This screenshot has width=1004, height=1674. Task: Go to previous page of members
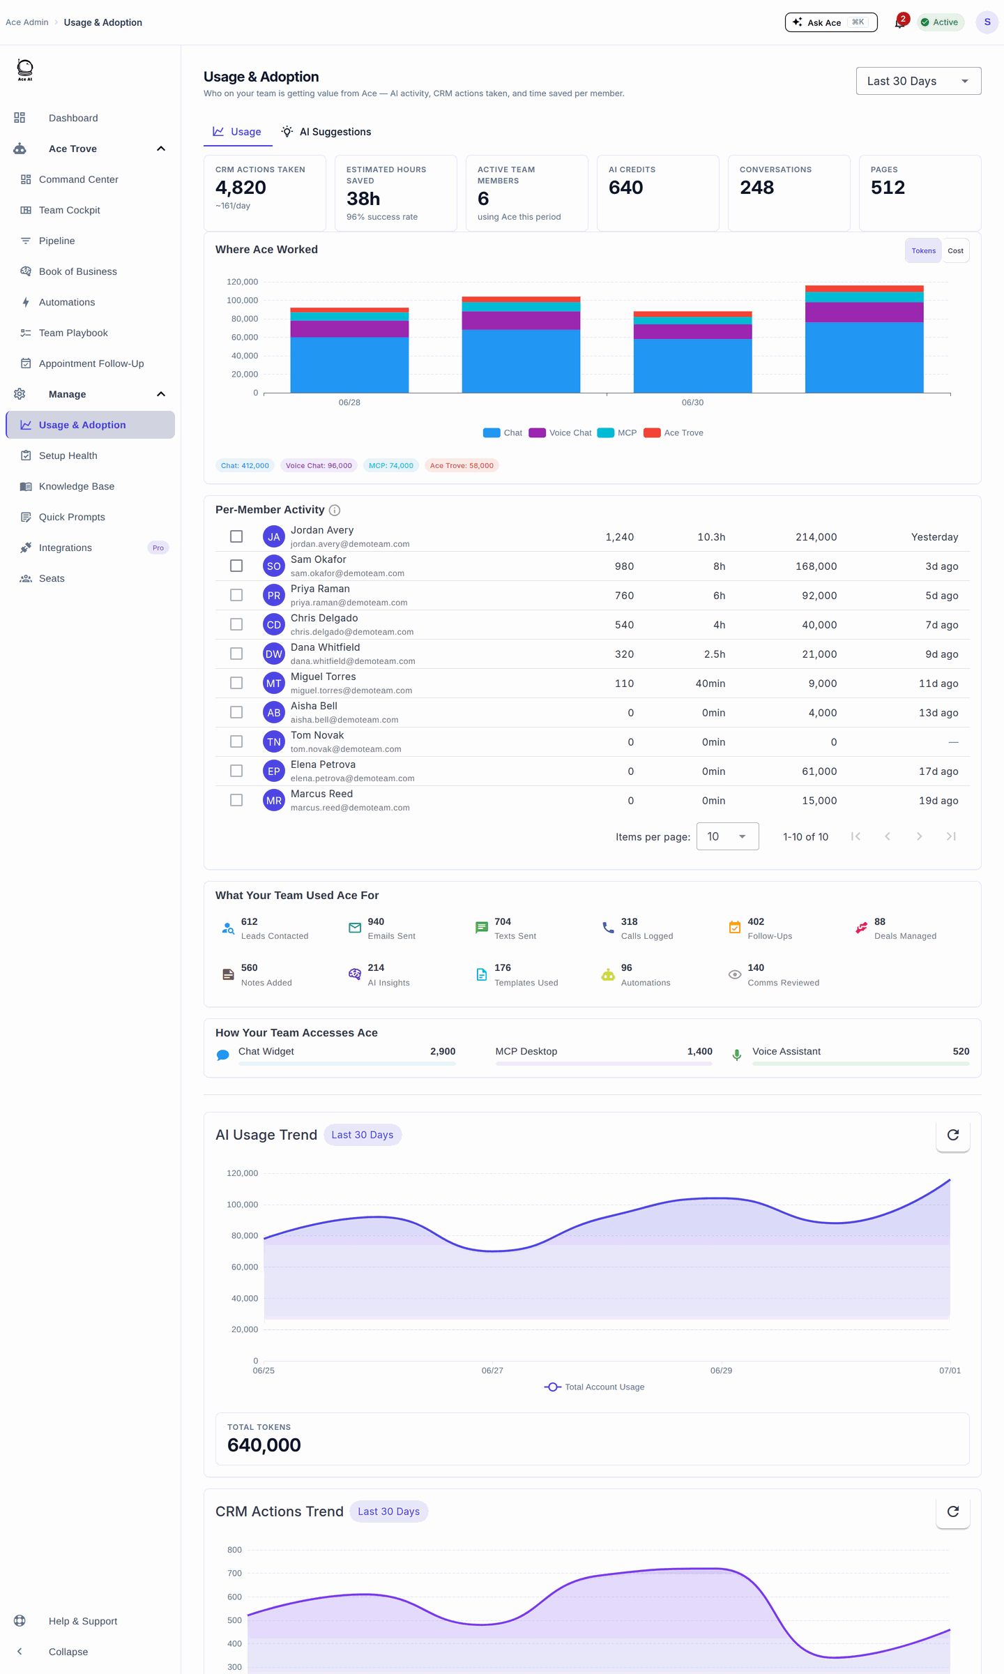pyautogui.click(x=888, y=836)
